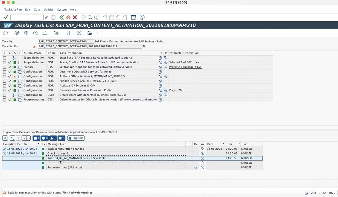This screenshot has height=197, width=338.
Task: Collapse the command field with double chevron
Action: (46, 18)
